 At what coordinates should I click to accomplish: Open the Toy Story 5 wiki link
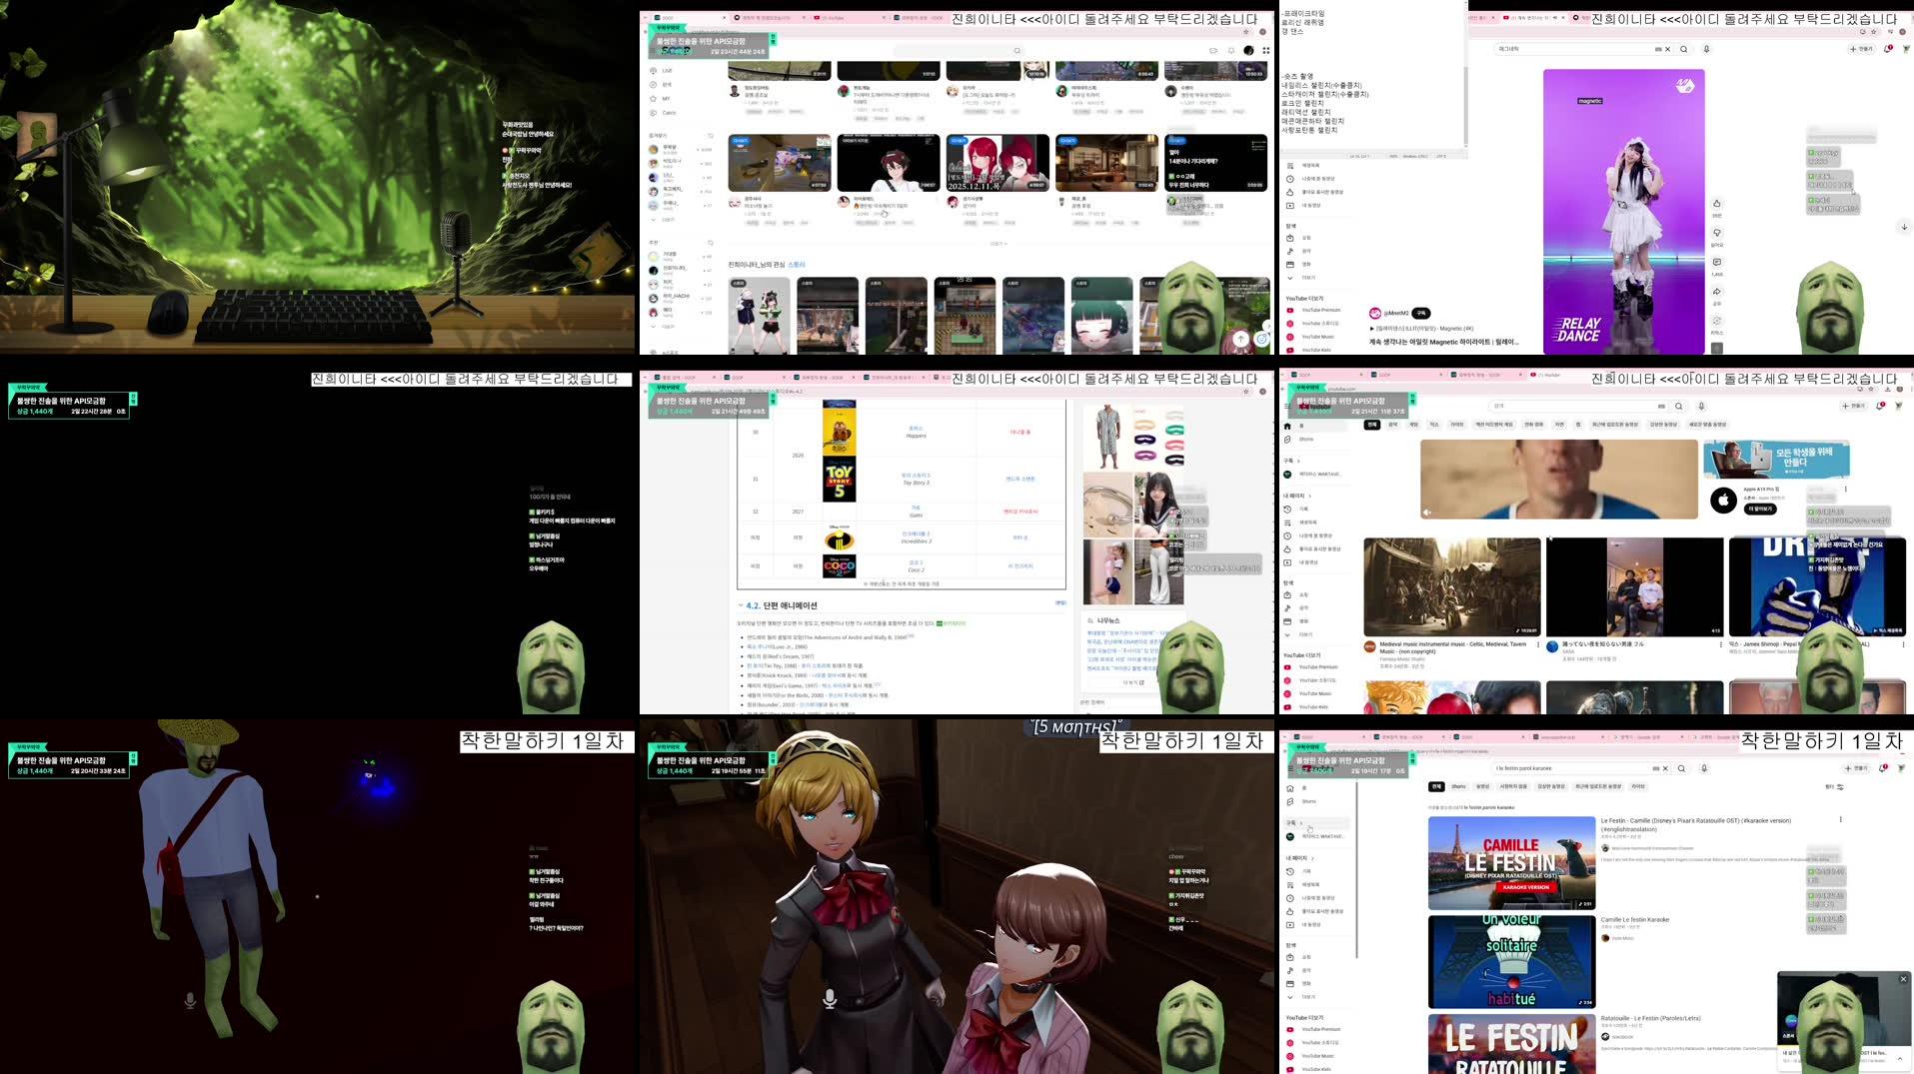(916, 477)
